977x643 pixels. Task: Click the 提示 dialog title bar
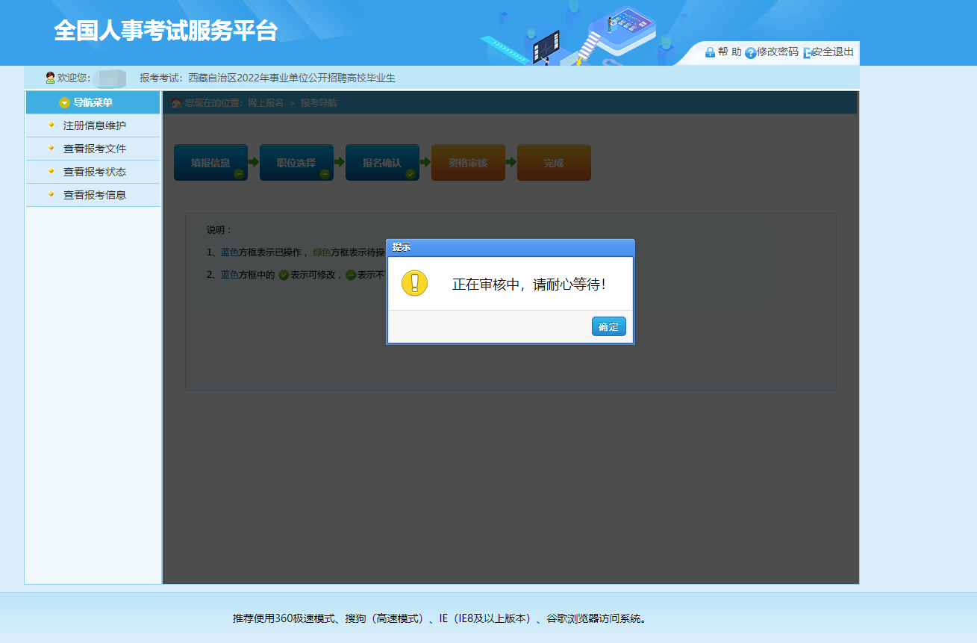(x=510, y=247)
